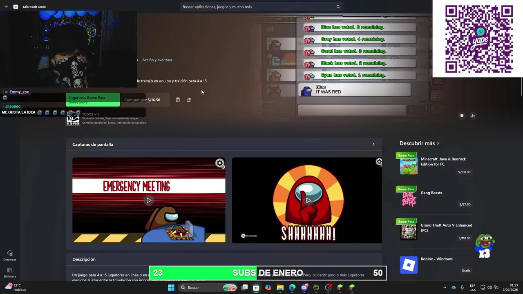The height and width of the screenshot is (294, 523).
Task: Click the Roblox app icon
Action: pos(409,265)
